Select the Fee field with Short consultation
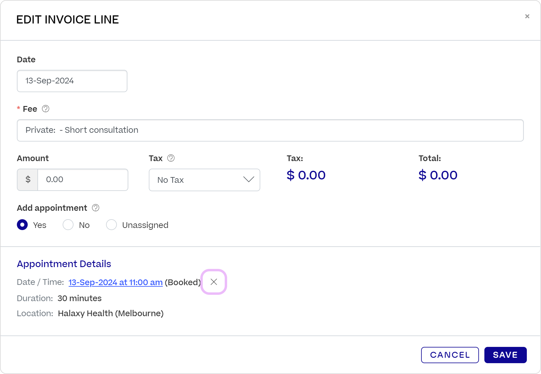This screenshot has height=374, width=541. coord(270,130)
